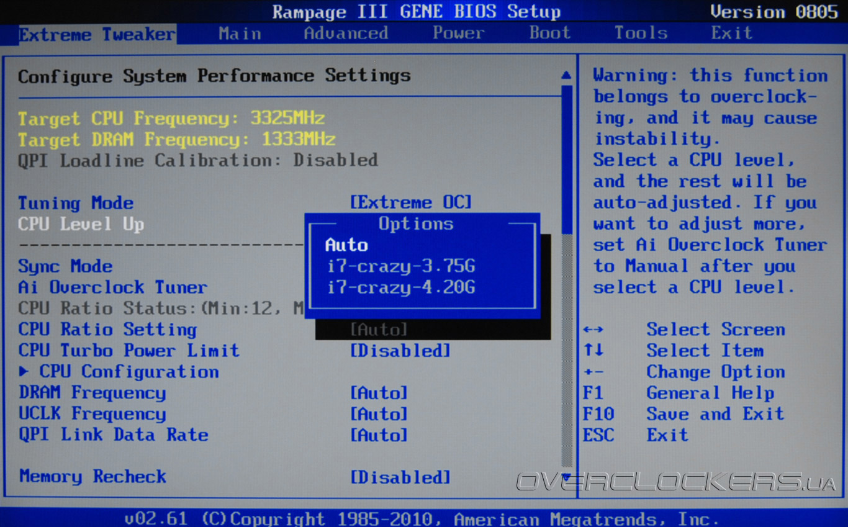Choose Auto in the Options popup
Image resolution: width=848 pixels, height=527 pixels.
coord(346,245)
